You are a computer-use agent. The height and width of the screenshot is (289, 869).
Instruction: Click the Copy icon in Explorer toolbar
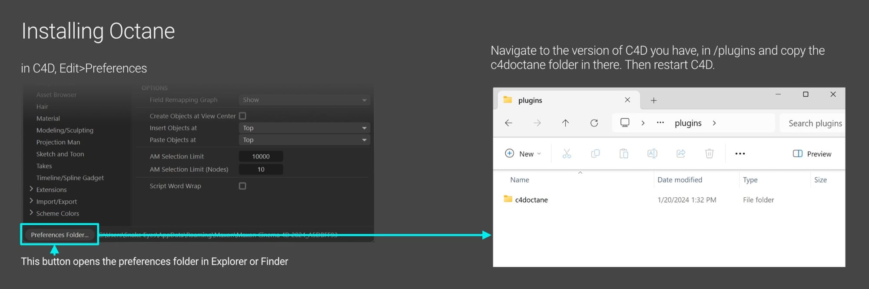[595, 153]
